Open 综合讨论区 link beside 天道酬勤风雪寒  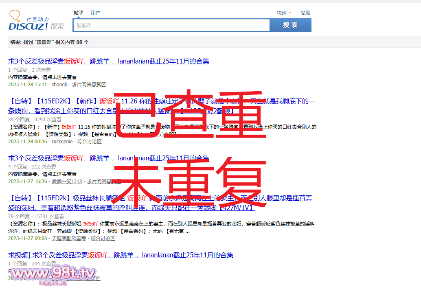[x=103, y=239]
